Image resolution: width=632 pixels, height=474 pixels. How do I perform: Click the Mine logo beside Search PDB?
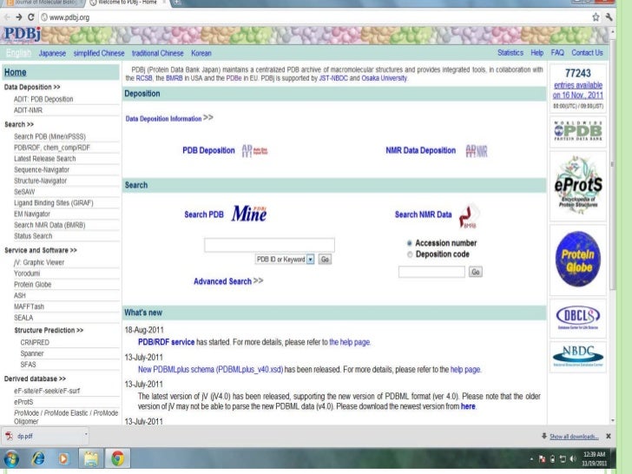(x=249, y=214)
